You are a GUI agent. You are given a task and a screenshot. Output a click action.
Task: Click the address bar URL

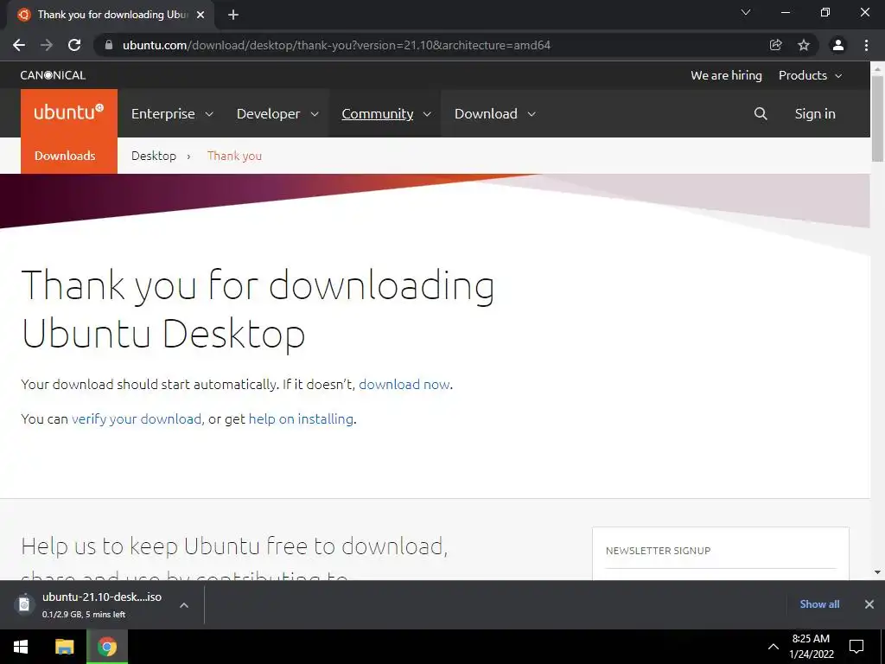click(336, 45)
